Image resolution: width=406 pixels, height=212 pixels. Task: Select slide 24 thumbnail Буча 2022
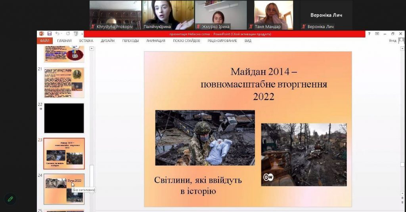(x=64, y=189)
